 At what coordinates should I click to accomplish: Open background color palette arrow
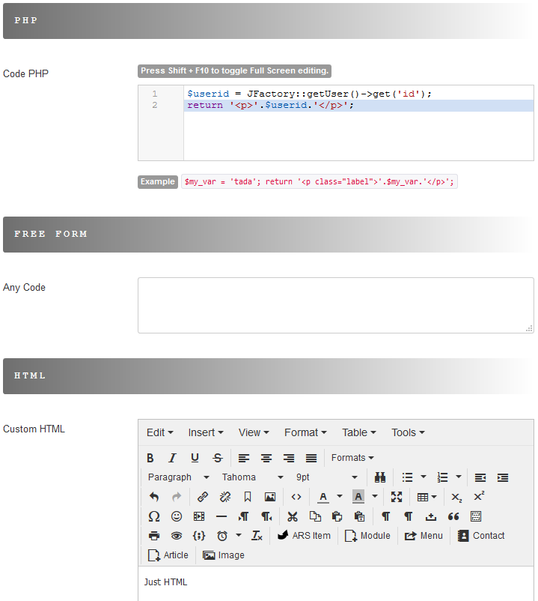(x=375, y=497)
